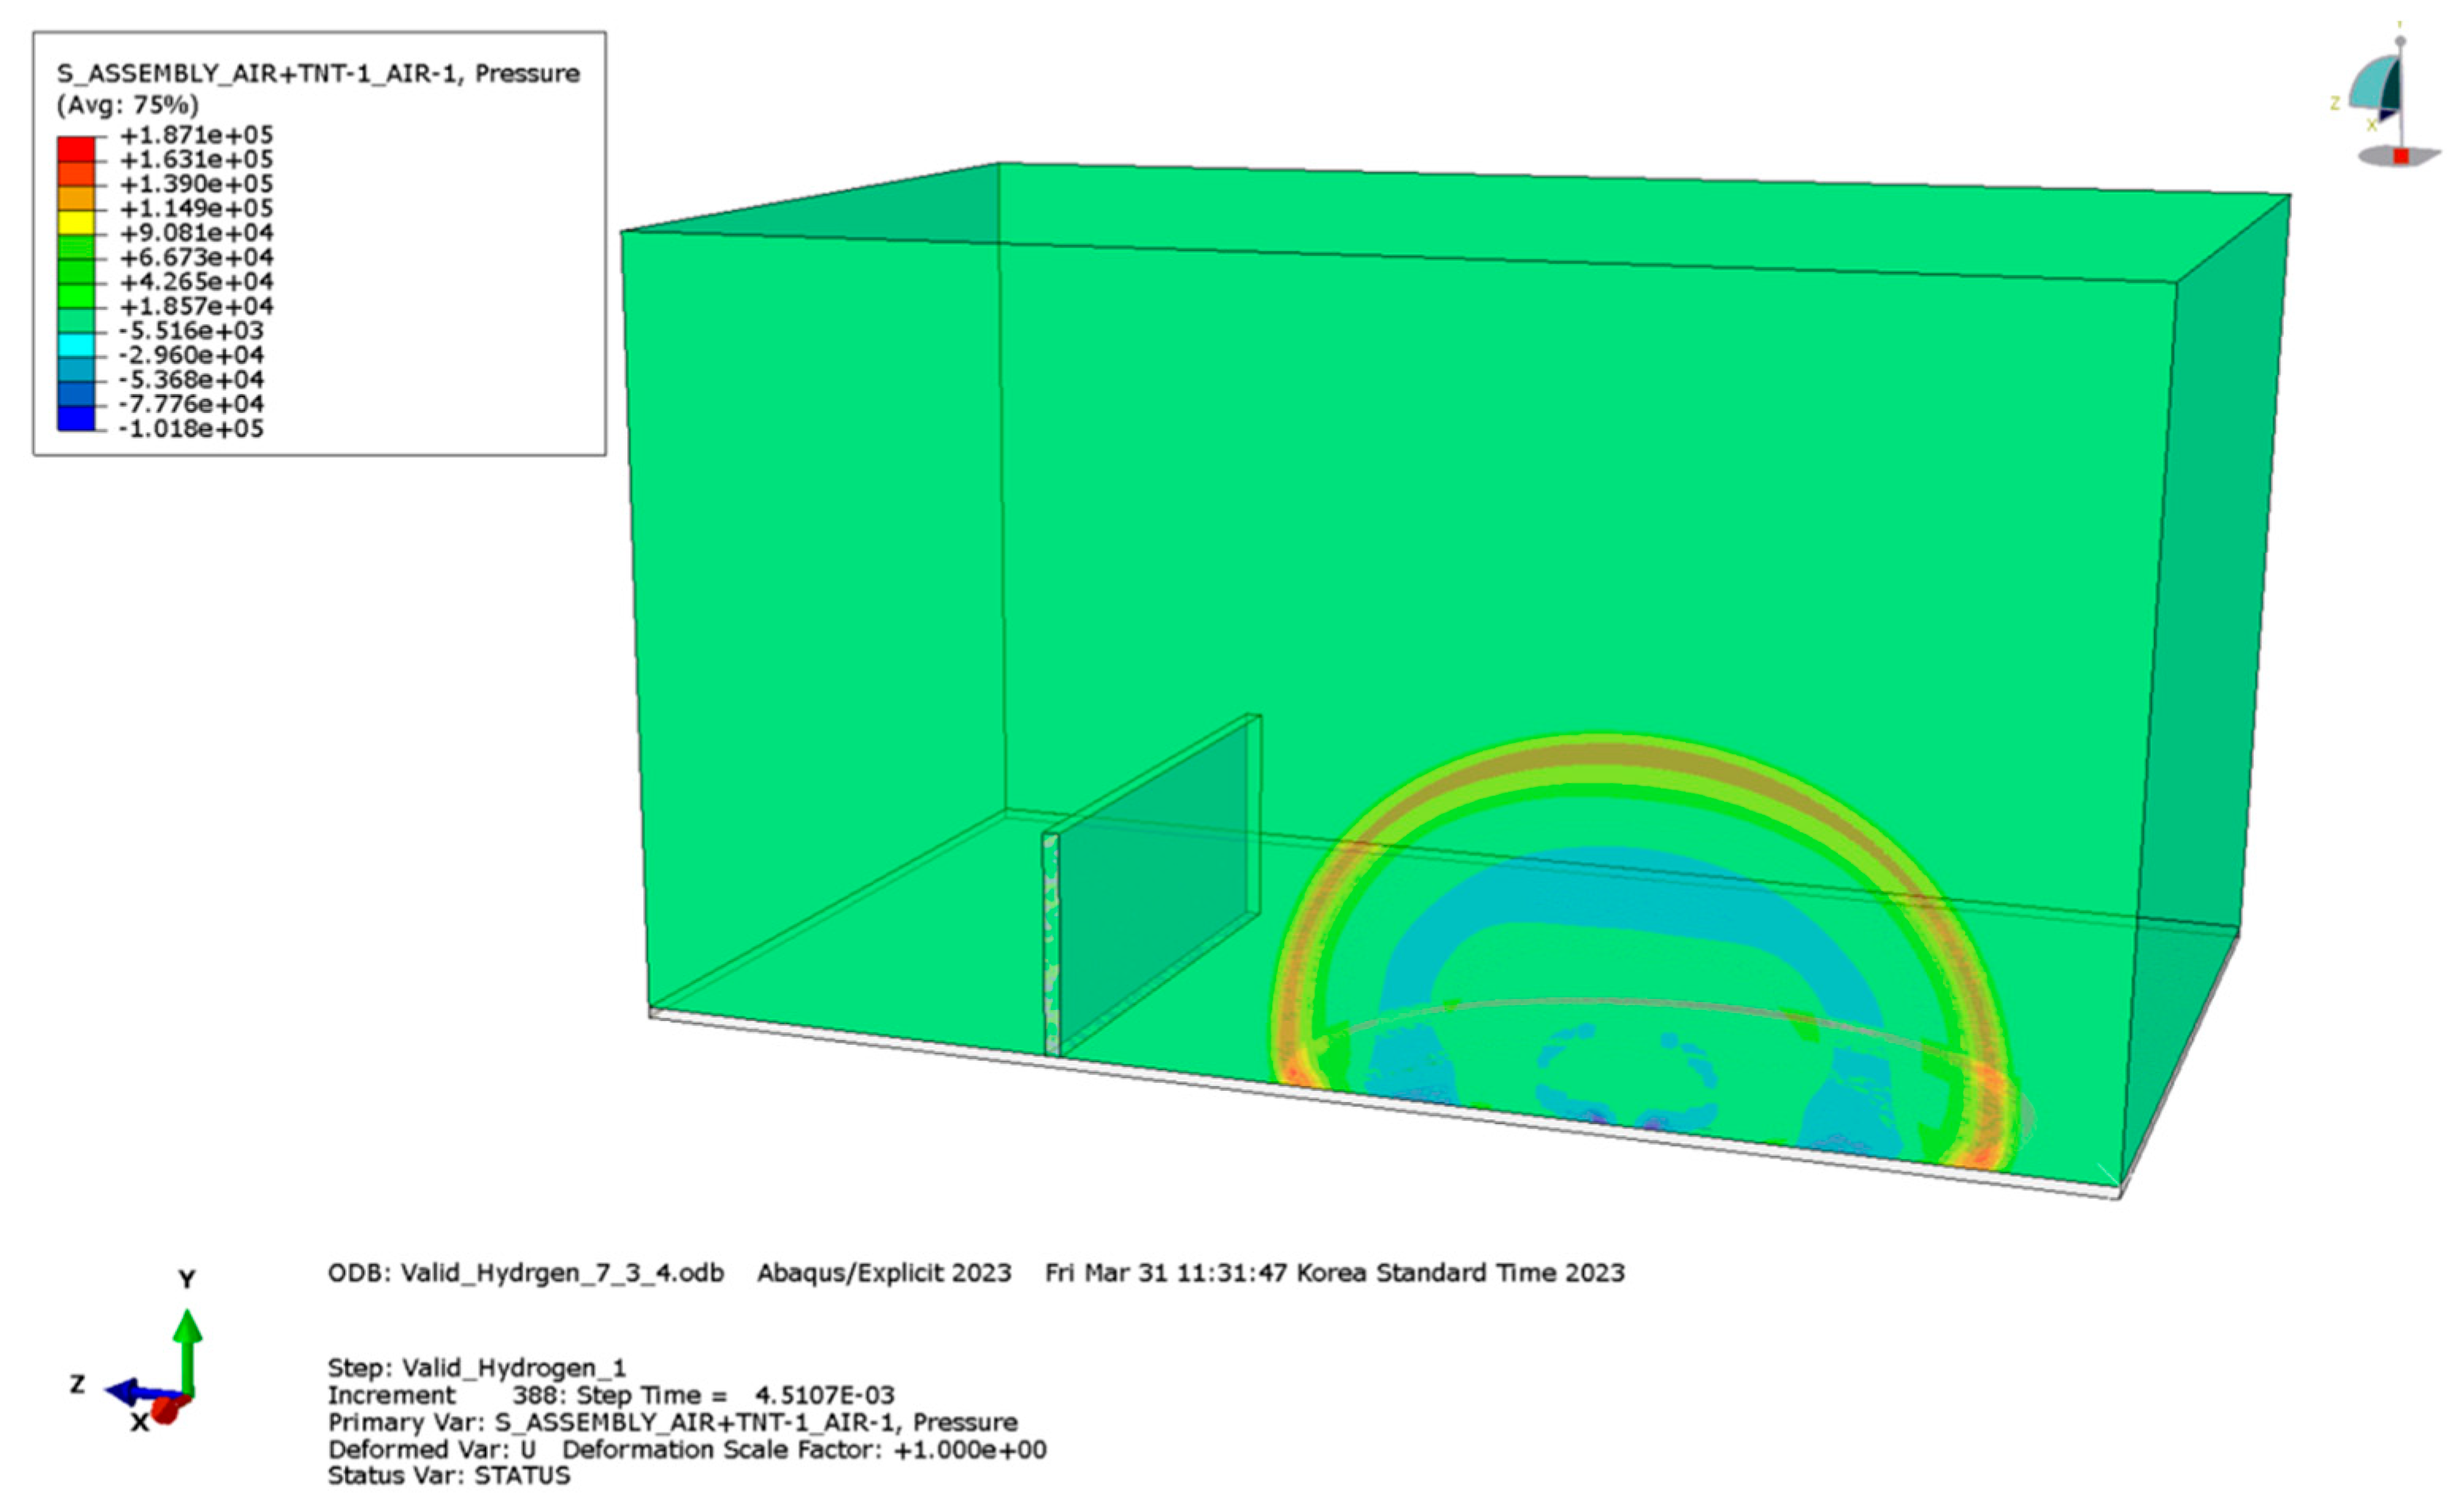This screenshot has width=2464, height=1507.
Task: Click the 3D compass top handle ball
Action: (2400, 41)
